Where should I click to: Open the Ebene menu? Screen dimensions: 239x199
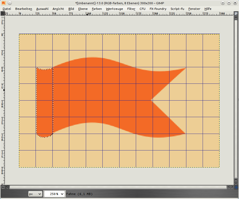83,9
